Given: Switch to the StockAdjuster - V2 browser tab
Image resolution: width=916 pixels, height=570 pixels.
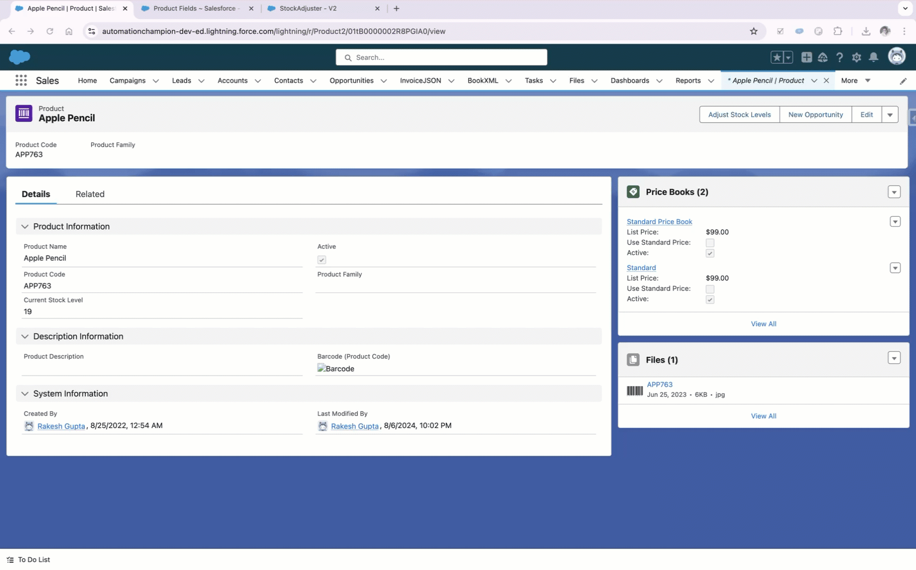Looking at the screenshot, I should click(323, 8).
